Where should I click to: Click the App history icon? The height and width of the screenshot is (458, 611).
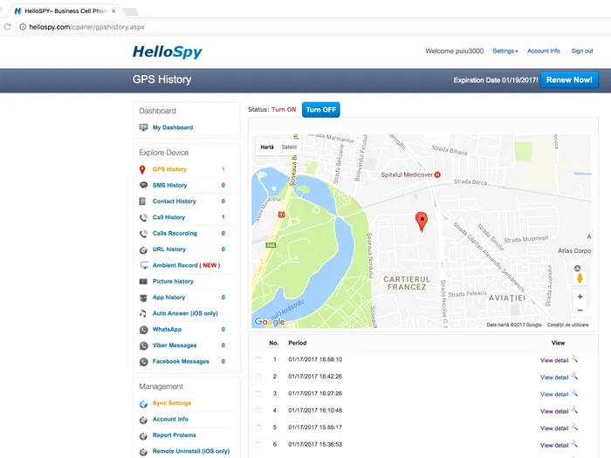coord(143,297)
